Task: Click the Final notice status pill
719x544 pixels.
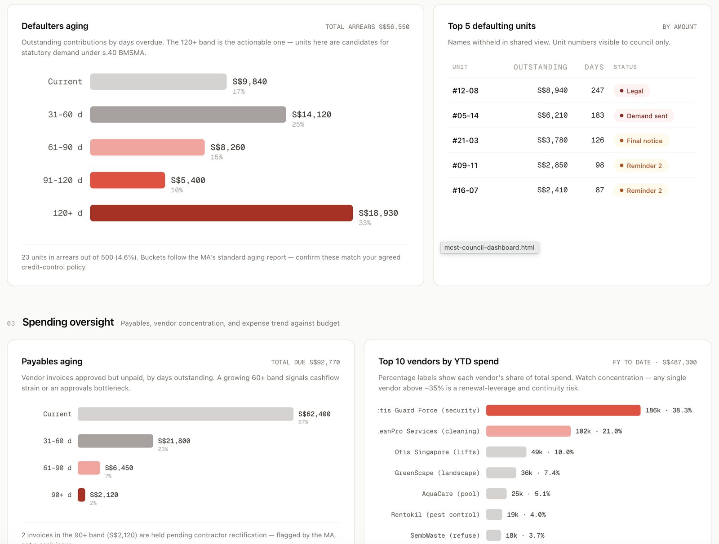Action: pos(641,141)
